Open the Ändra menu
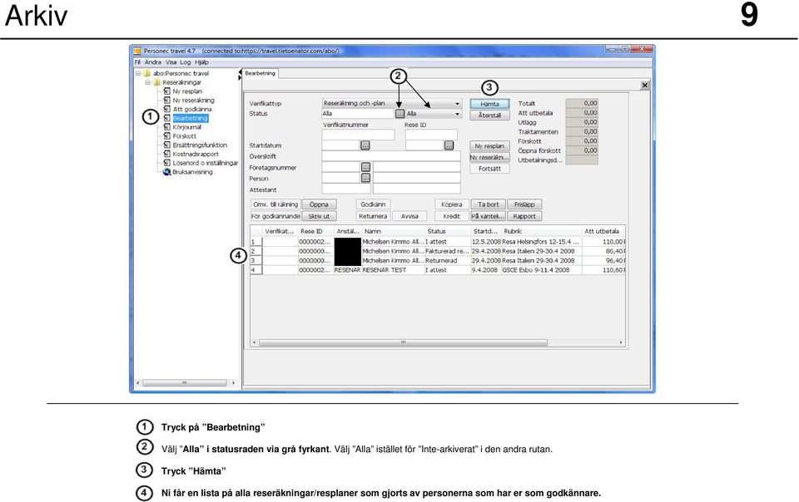The width and height of the screenshot is (799, 502). pyautogui.click(x=153, y=62)
